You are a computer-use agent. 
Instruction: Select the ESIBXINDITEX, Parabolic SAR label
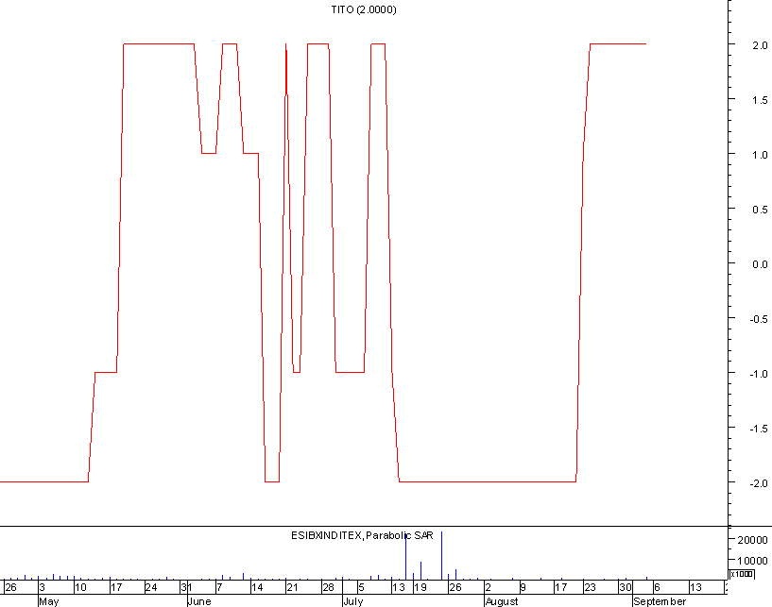pyautogui.click(x=362, y=535)
